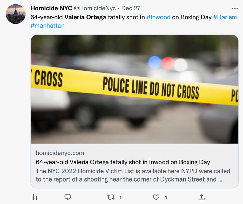The width and height of the screenshot is (243, 204).
Task: Retweet this post via retweet icon
Action: 111,197
